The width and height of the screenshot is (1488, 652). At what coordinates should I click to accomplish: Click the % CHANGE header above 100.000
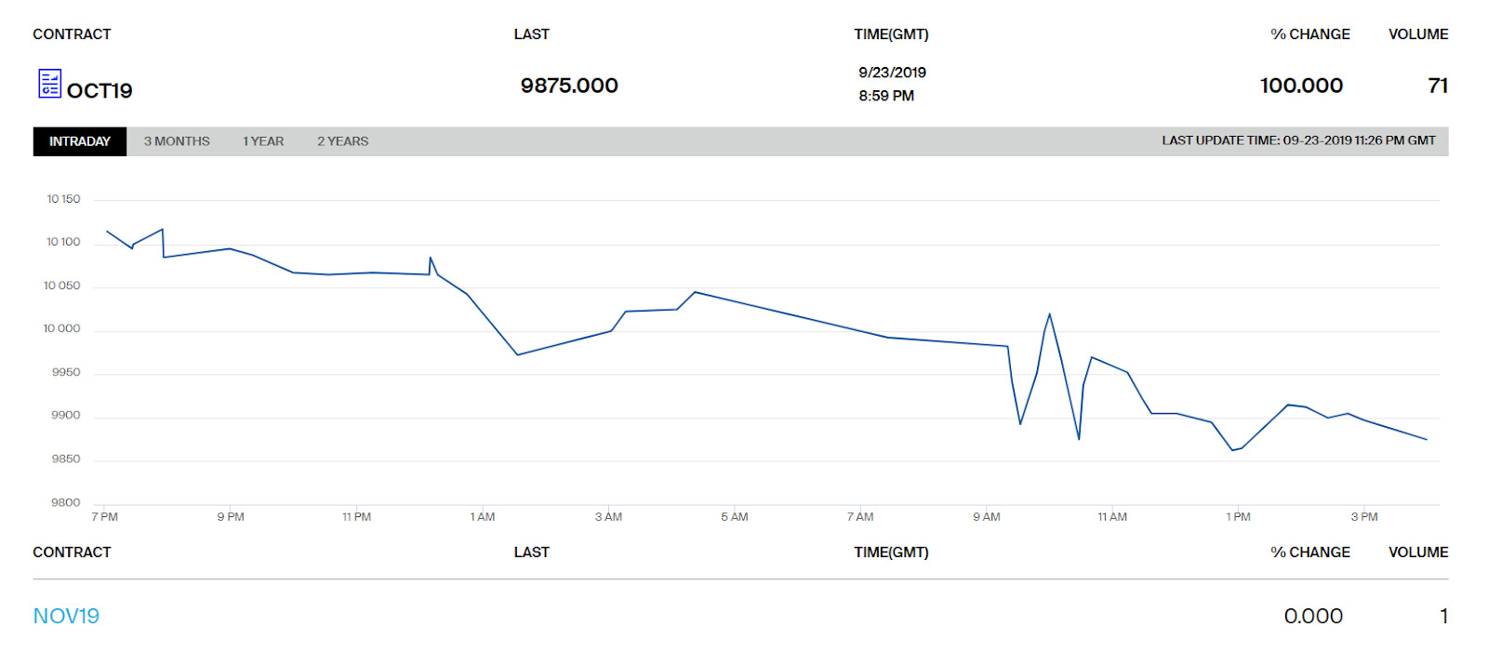coord(1309,34)
